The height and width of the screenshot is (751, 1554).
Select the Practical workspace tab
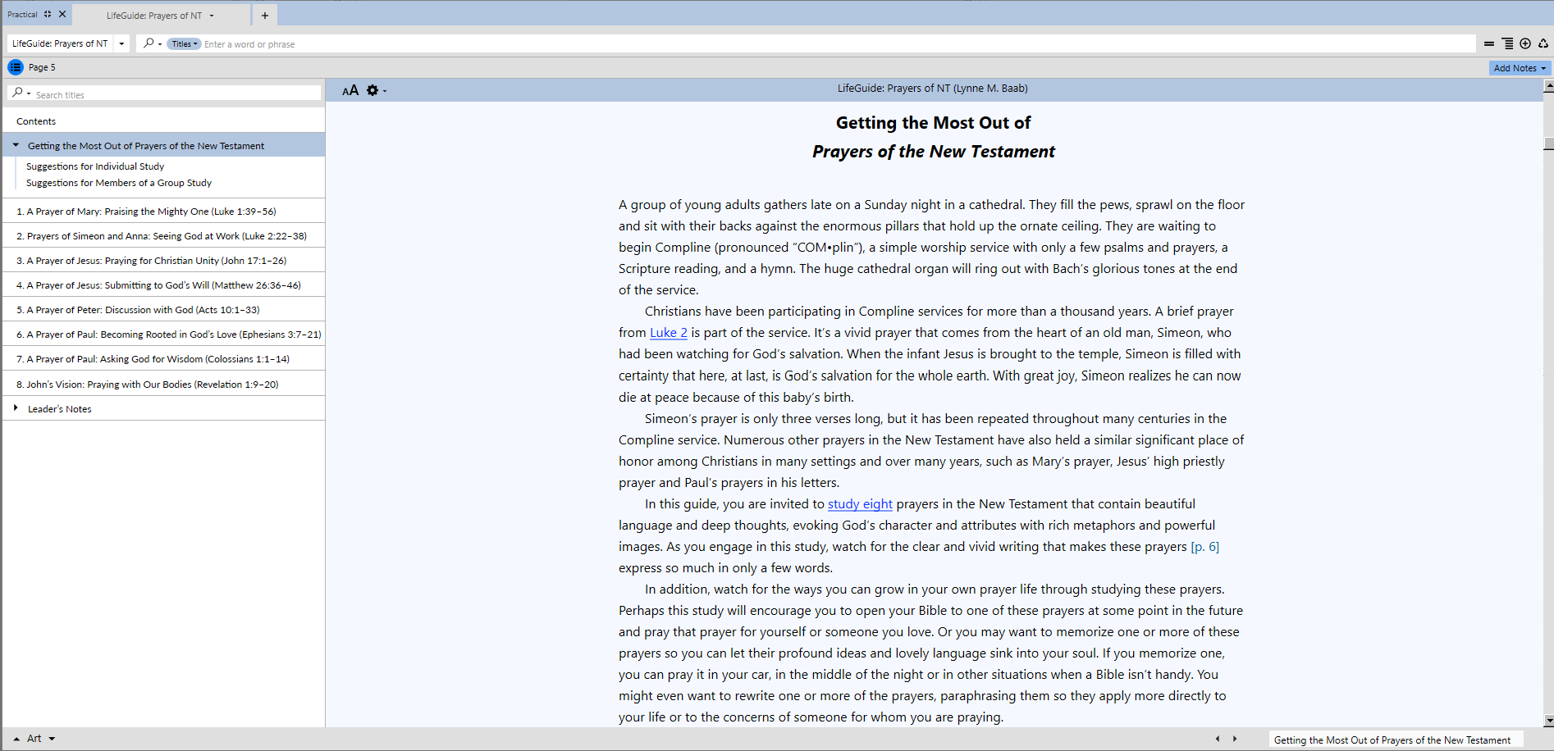(x=22, y=14)
